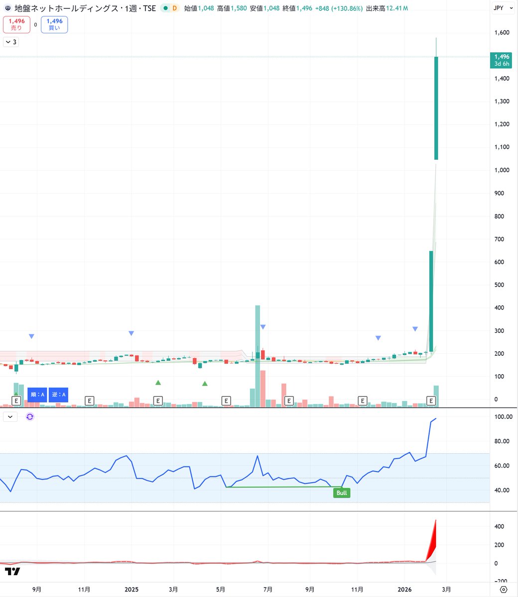This screenshot has width=518, height=597.
Task: Click the tall June 2025 volume bar
Action: pyautogui.click(x=258, y=356)
